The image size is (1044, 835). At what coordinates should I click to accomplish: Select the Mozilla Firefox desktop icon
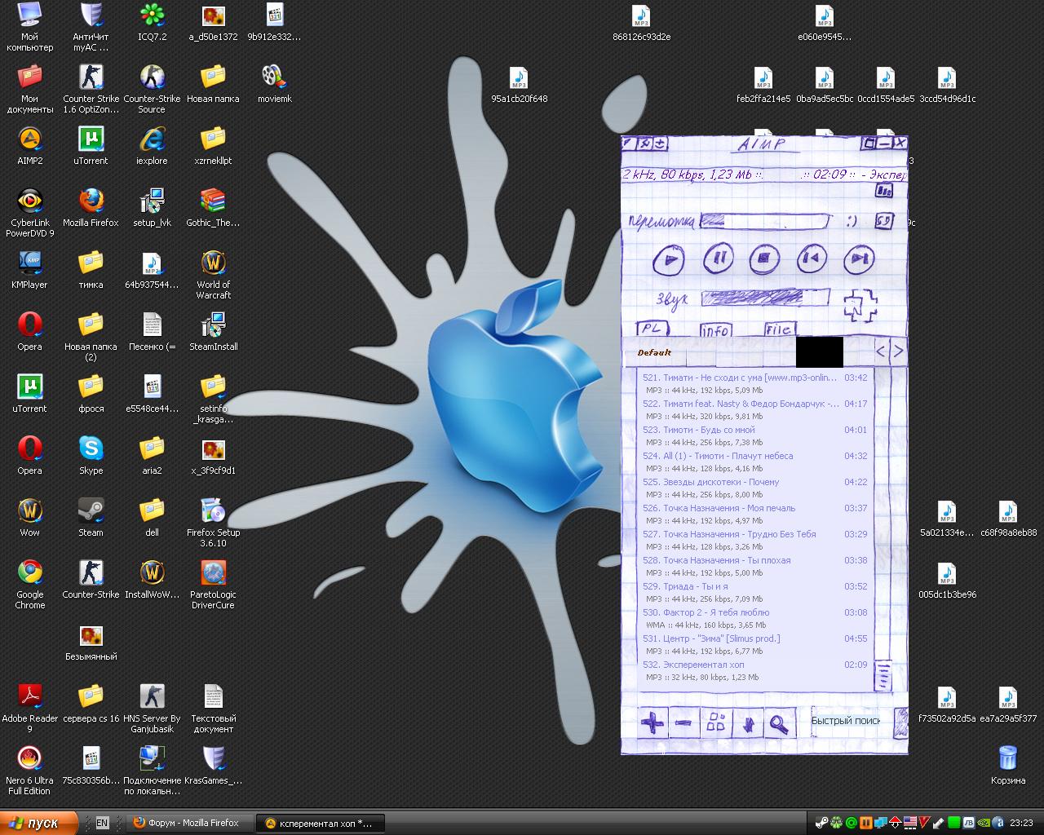91,208
